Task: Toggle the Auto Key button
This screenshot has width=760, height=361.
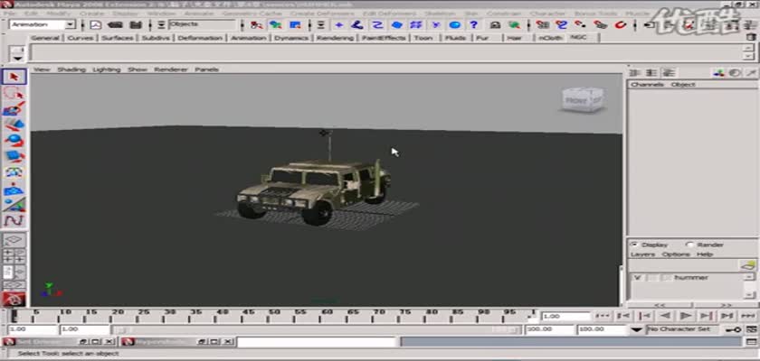Action: tap(734, 329)
